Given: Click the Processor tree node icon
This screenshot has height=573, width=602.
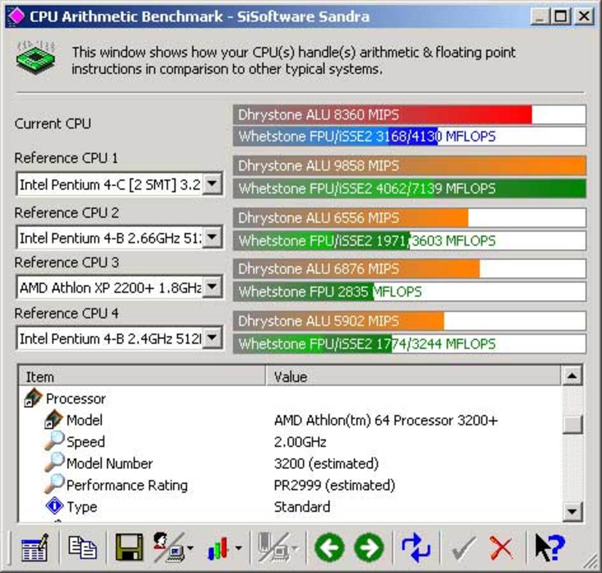Looking at the screenshot, I should pos(33,398).
